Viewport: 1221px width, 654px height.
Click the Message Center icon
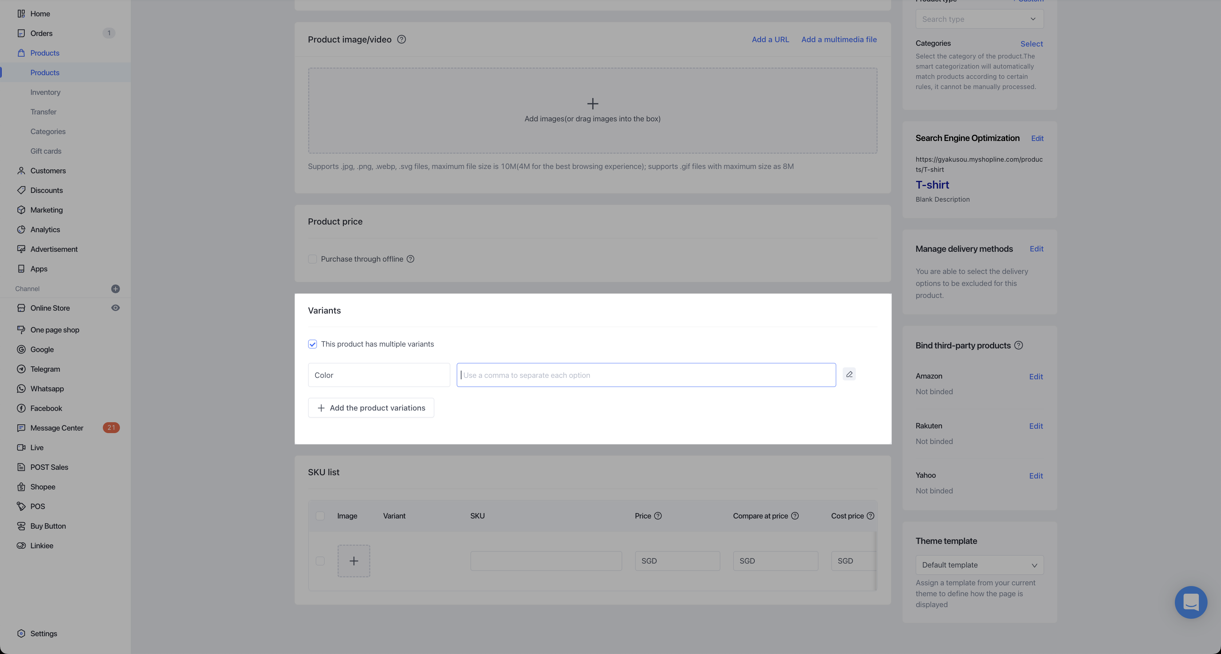click(x=21, y=428)
